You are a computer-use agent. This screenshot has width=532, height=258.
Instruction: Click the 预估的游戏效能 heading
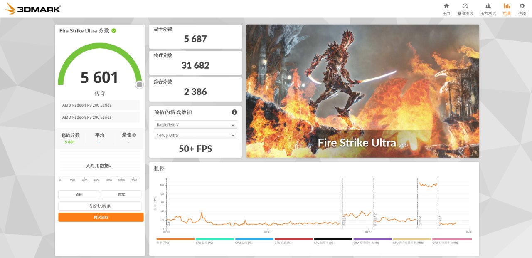(173, 112)
